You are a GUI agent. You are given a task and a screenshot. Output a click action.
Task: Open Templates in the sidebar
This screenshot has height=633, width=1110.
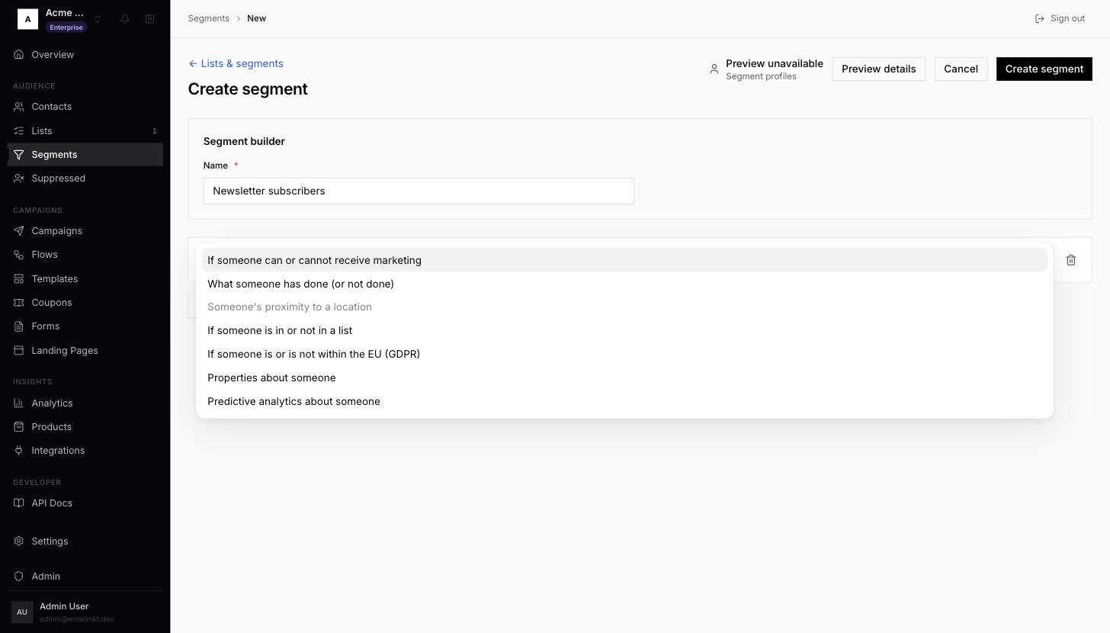pyautogui.click(x=85, y=279)
